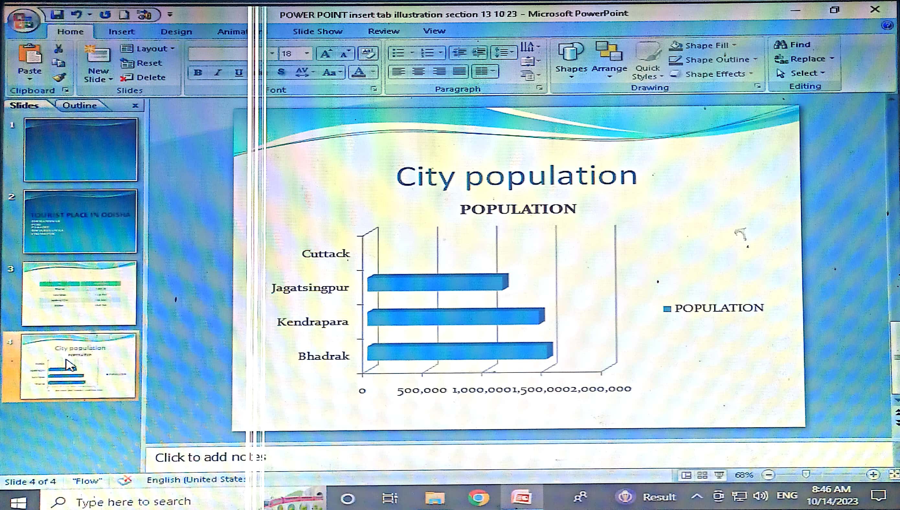Toggle Bold formatting button
The height and width of the screenshot is (510, 900).
tap(197, 72)
